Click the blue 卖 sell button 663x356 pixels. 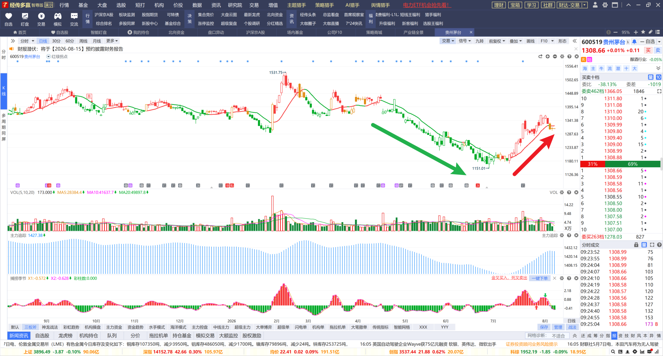658,50
